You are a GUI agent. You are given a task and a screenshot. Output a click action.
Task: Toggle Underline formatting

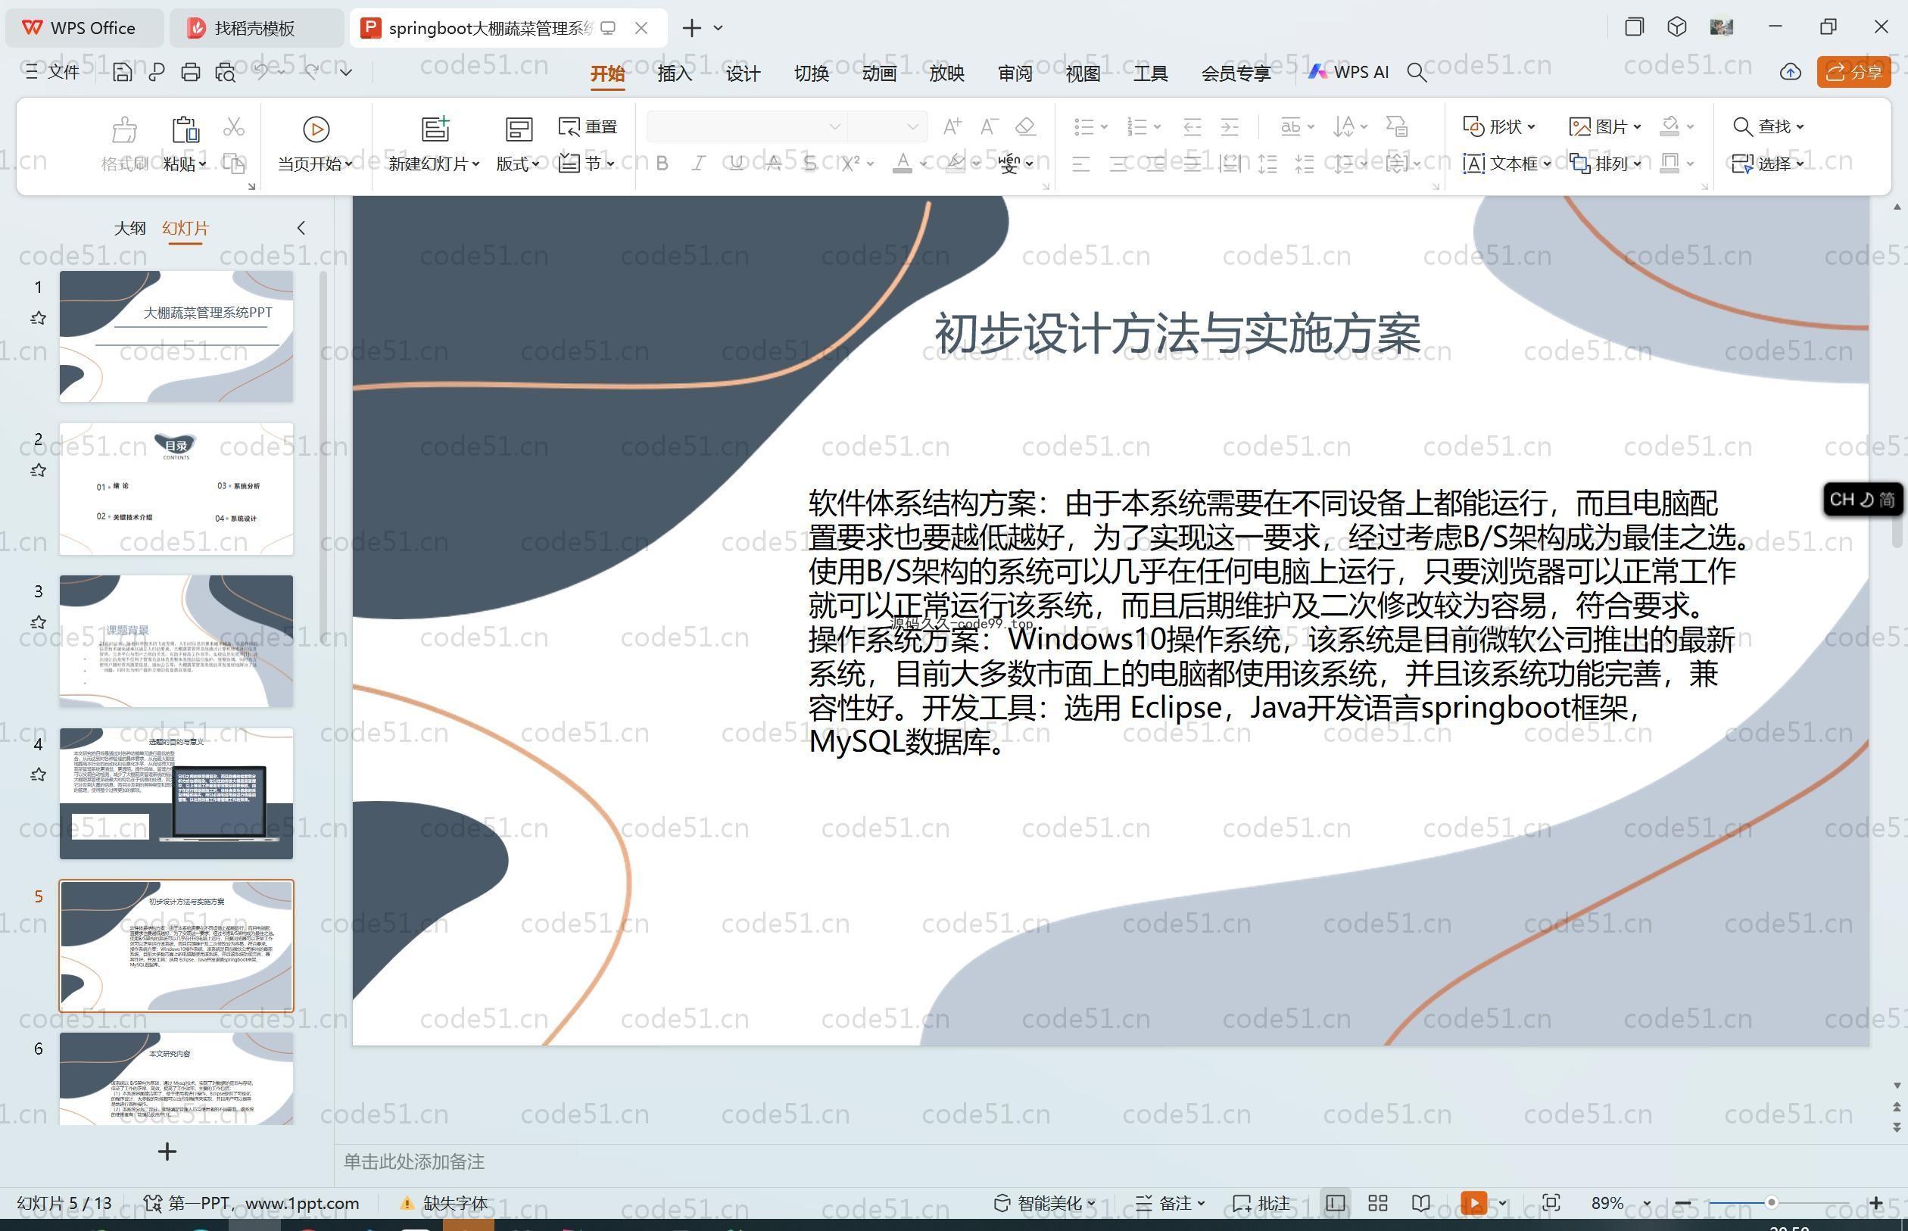736,163
